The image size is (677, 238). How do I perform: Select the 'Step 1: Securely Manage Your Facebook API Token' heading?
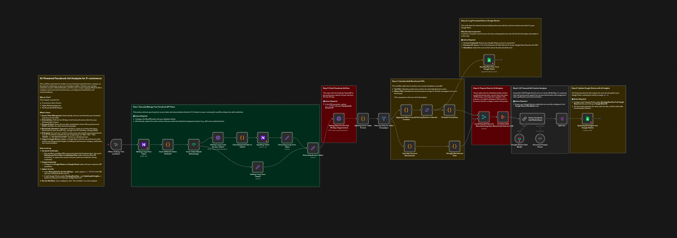(x=154, y=107)
